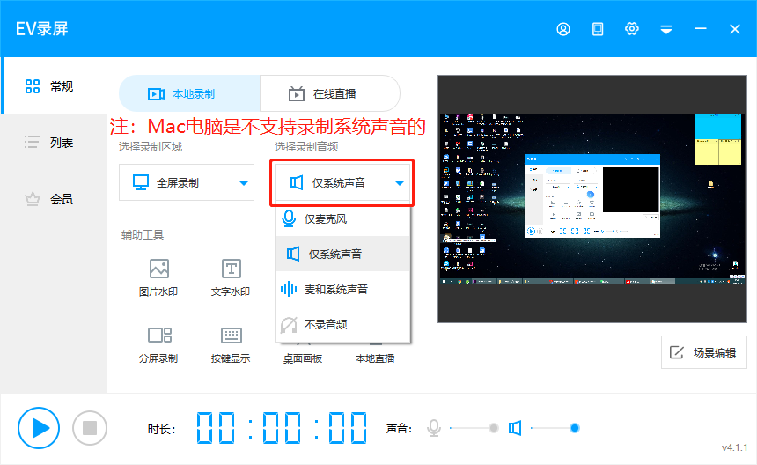Click the system sound volume slider
Image resolution: width=757 pixels, height=465 pixels.
(x=555, y=428)
